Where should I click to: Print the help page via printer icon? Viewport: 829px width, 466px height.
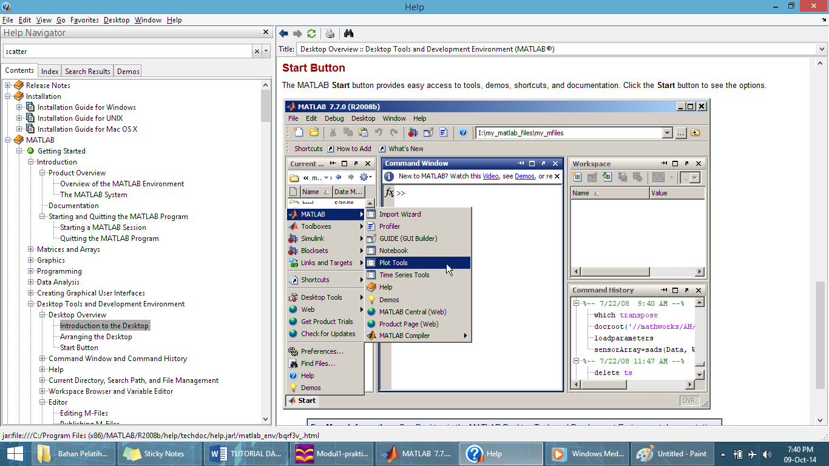click(x=330, y=33)
